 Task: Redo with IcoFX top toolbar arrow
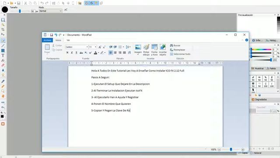[47, 3]
